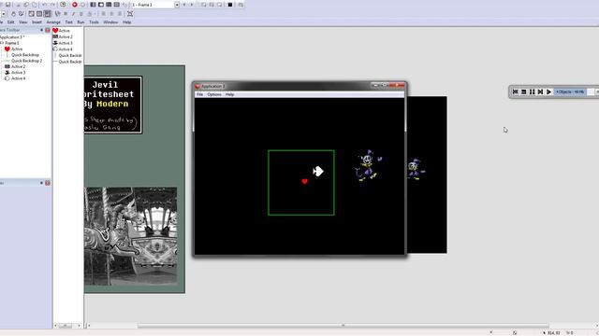Click heart Active in object list pane
The image size is (599, 336).
[x=61, y=31]
